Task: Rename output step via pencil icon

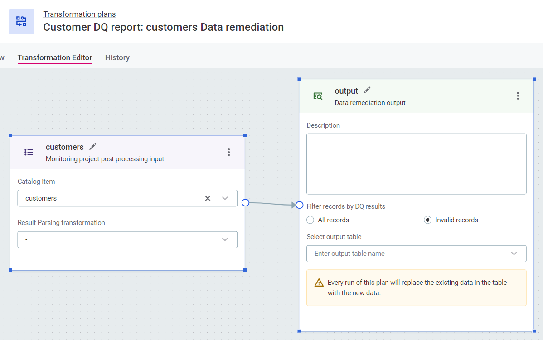Action: (x=367, y=91)
